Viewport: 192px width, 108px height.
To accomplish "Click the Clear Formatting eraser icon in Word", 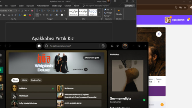I will click(32, 11).
